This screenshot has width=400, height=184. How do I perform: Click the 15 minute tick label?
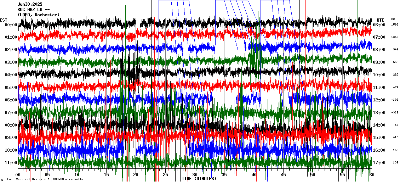[x=106, y=175]
